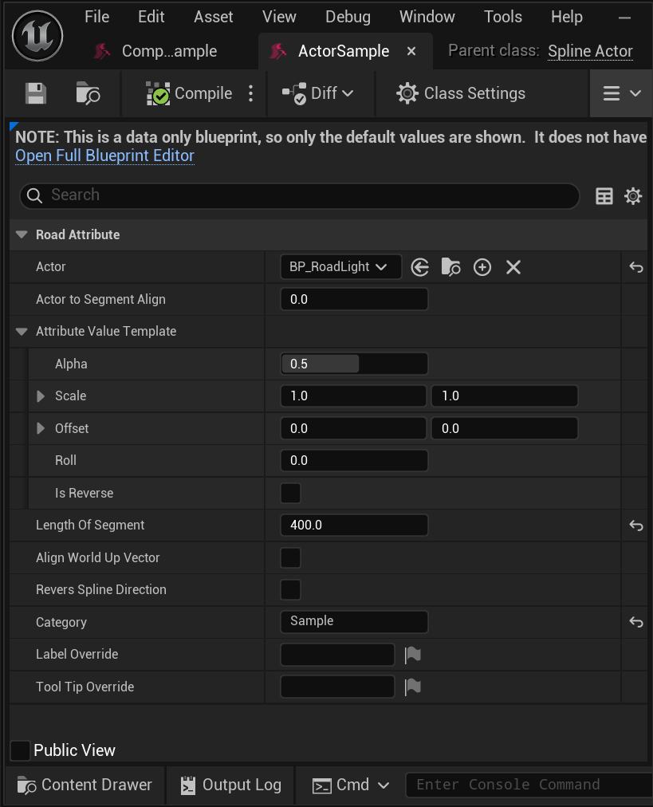Screen dimensions: 653x807
Task: Open the BP_RoadLight actor class dropdown
Action: [340, 266]
